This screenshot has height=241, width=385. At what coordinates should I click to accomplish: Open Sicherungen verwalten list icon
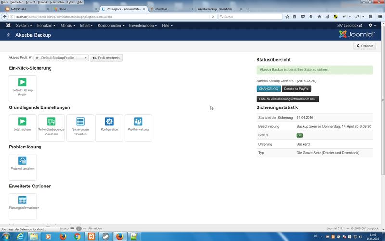pyautogui.click(x=80, y=121)
